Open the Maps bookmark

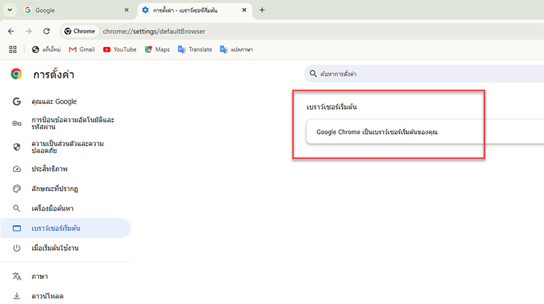point(158,50)
